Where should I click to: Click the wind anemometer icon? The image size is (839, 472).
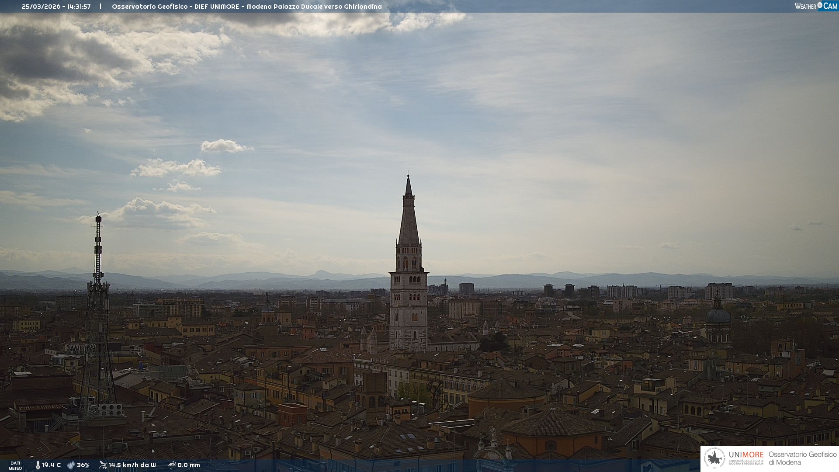pos(103,465)
